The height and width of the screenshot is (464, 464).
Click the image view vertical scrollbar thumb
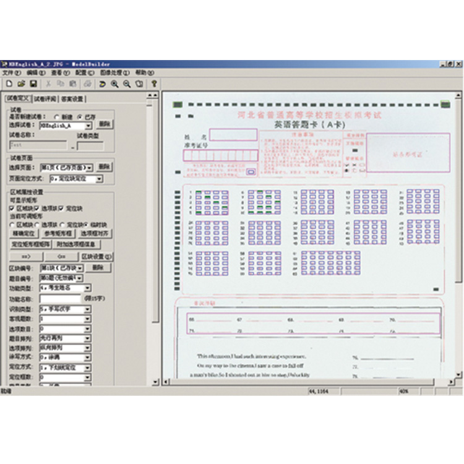coord(458,191)
